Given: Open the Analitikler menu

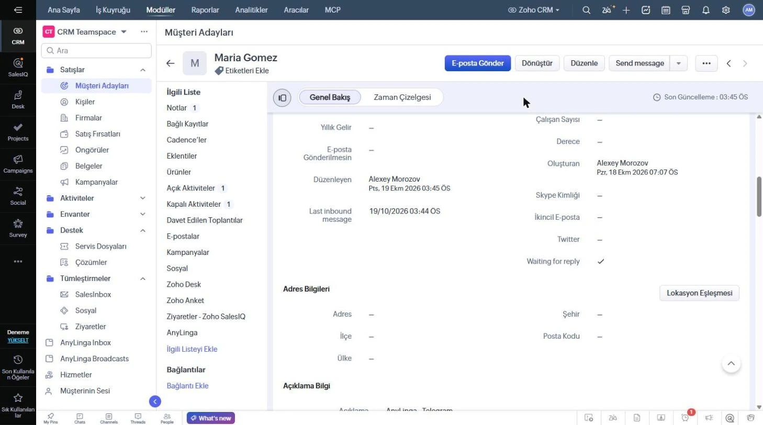Looking at the screenshot, I should pyautogui.click(x=251, y=10).
